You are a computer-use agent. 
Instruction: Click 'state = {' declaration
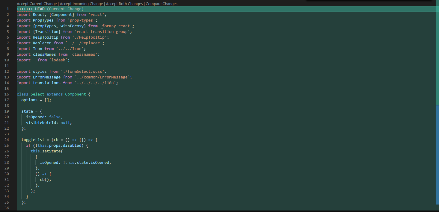pos(32,111)
